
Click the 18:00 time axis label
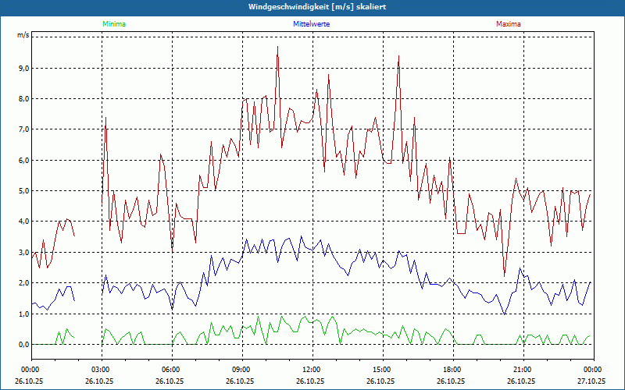point(453,370)
